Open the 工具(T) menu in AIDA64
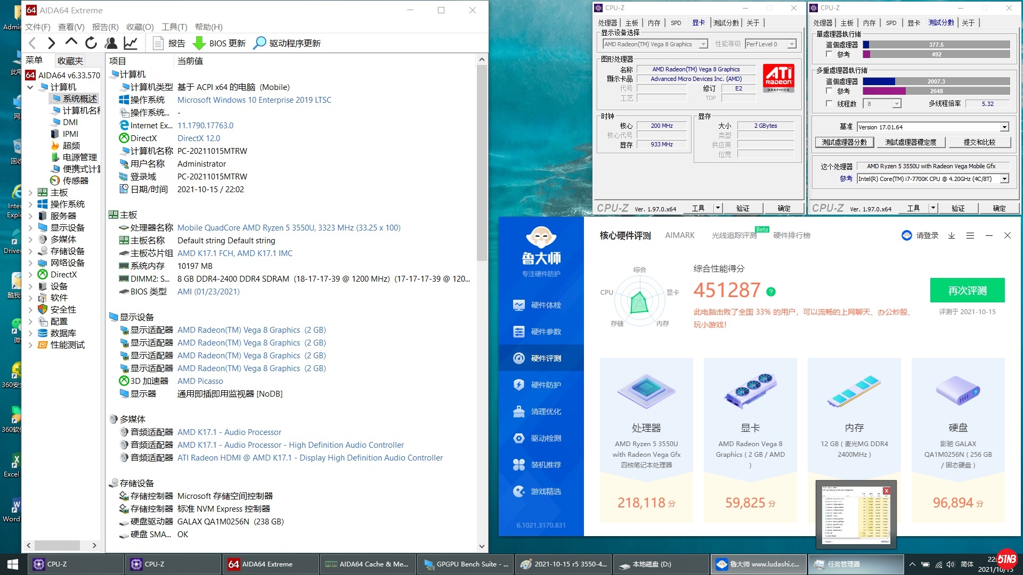This screenshot has height=575, width=1023. [174, 27]
